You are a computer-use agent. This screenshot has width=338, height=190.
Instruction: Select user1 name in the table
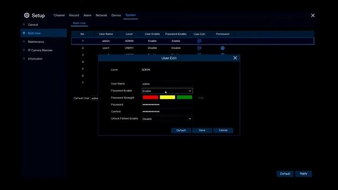[106, 48]
